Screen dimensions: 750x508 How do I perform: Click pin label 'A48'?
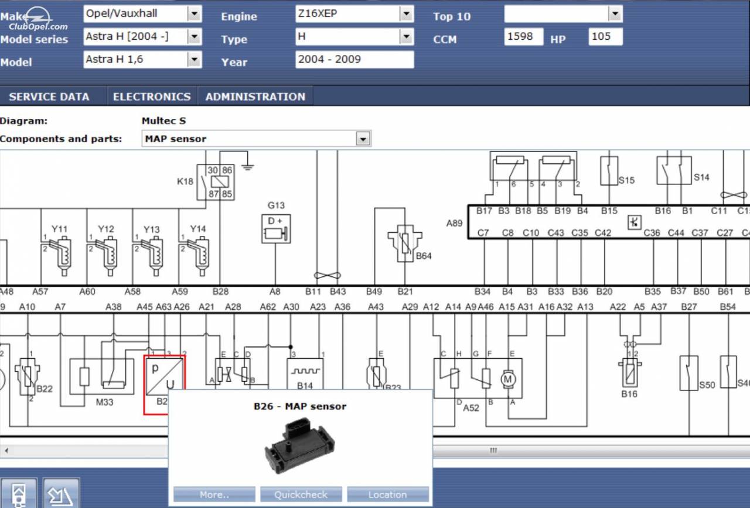point(6,291)
